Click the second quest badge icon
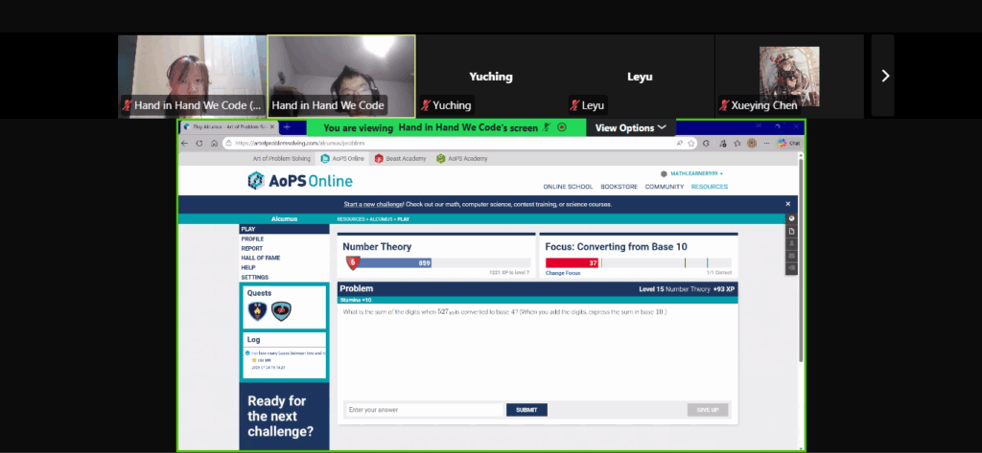 coord(281,310)
